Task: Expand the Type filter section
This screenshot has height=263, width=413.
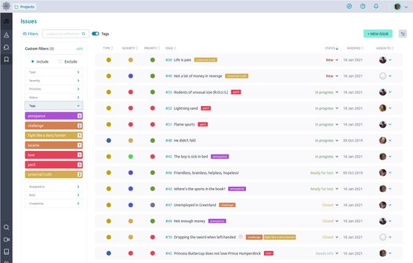Action: click(x=53, y=72)
